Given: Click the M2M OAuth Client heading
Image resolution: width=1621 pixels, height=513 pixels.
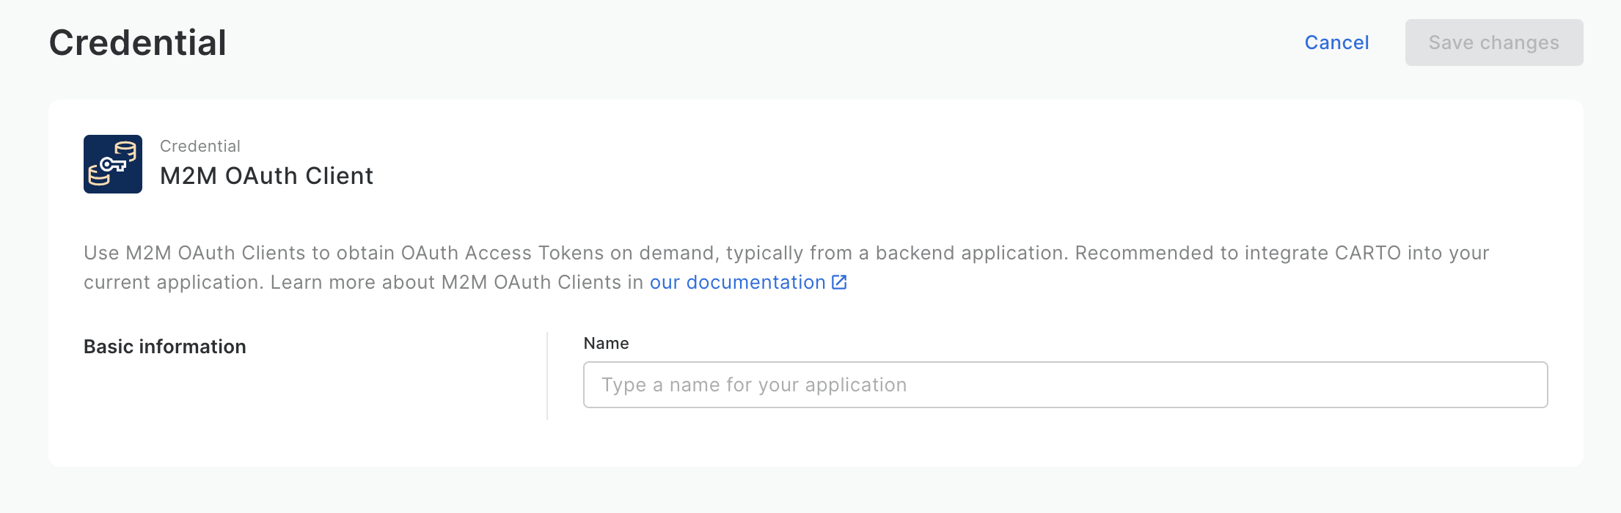Looking at the screenshot, I should [266, 176].
